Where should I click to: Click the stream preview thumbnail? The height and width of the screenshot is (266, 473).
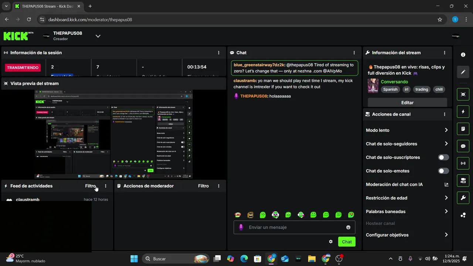(x=114, y=134)
